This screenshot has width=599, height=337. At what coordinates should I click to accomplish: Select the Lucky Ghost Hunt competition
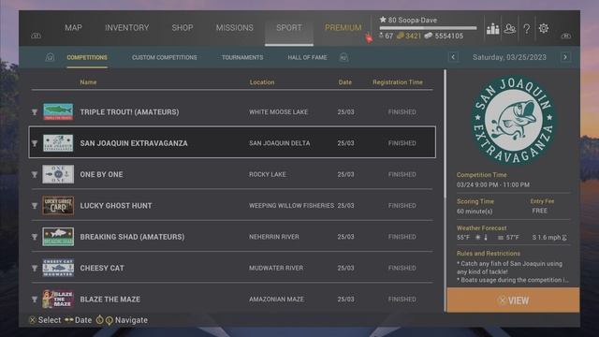232,206
